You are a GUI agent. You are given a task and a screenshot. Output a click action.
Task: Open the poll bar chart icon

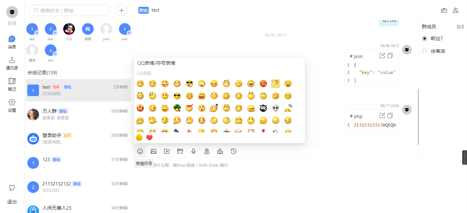tap(220, 151)
